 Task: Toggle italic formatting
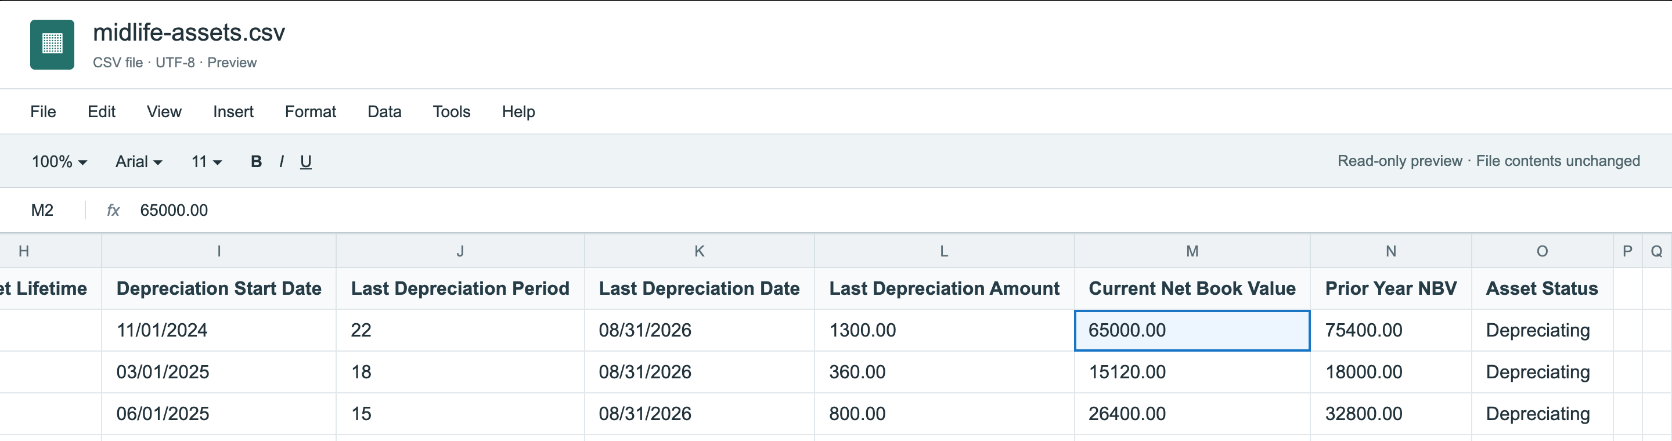coord(281,161)
